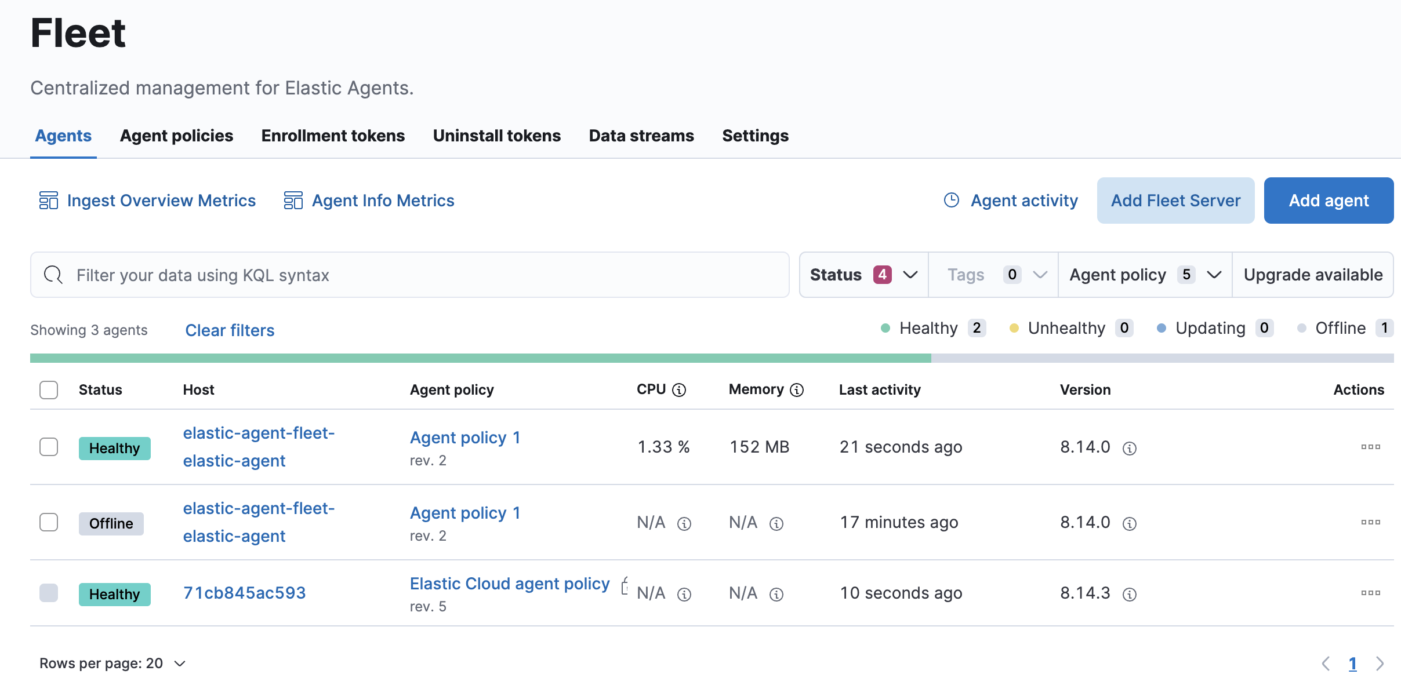Click the Memory column info icon
The image size is (1401, 685).
coord(797,390)
